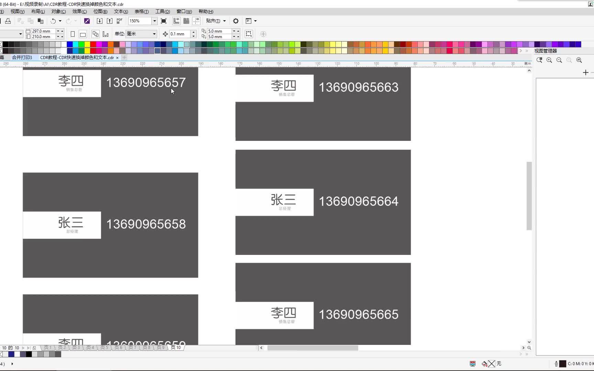This screenshot has width=594, height=371.
Task: Increase the nudge distance stepper up arrow
Action: tap(194, 32)
